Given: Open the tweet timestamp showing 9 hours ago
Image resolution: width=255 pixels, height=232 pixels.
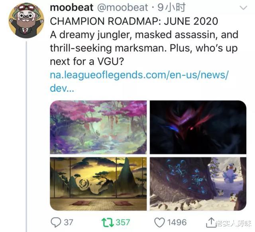Looking at the screenshot, I should coord(171,8).
